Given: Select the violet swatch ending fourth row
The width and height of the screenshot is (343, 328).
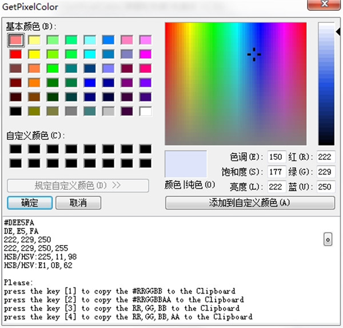Looking at the screenshot, I should click(145, 83).
